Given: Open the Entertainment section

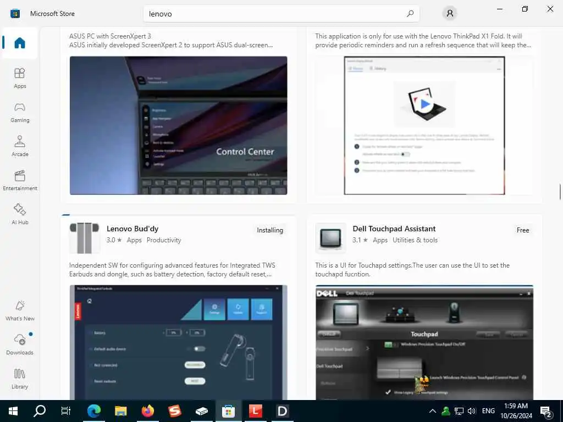Looking at the screenshot, I should point(20,180).
